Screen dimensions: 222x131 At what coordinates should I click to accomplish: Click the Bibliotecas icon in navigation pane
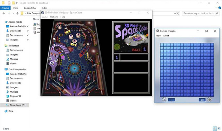click(6, 46)
